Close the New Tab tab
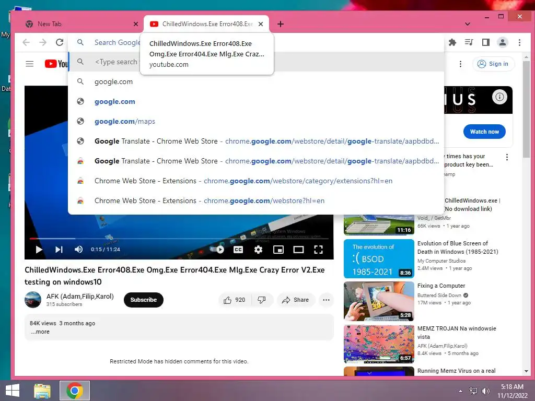The width and height of the screenshot is (535, 401). (136, 24)
